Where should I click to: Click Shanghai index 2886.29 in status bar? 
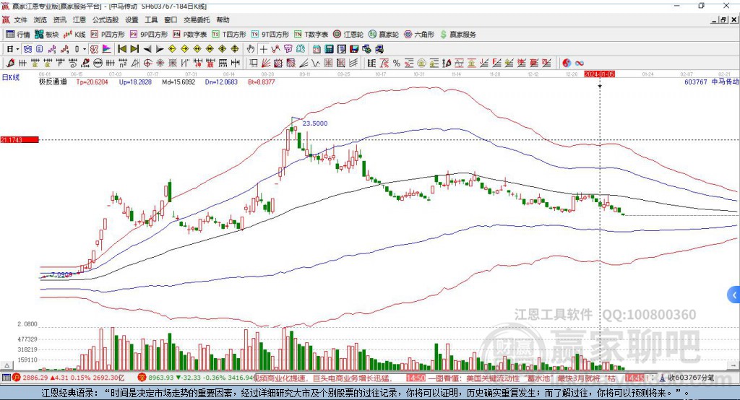point(35,378)
